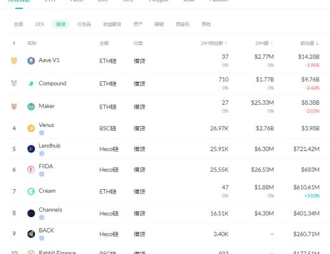Select the 衍生品 category filter
The width and height of the screenshot is (330, 254).
tap(84, 24)
